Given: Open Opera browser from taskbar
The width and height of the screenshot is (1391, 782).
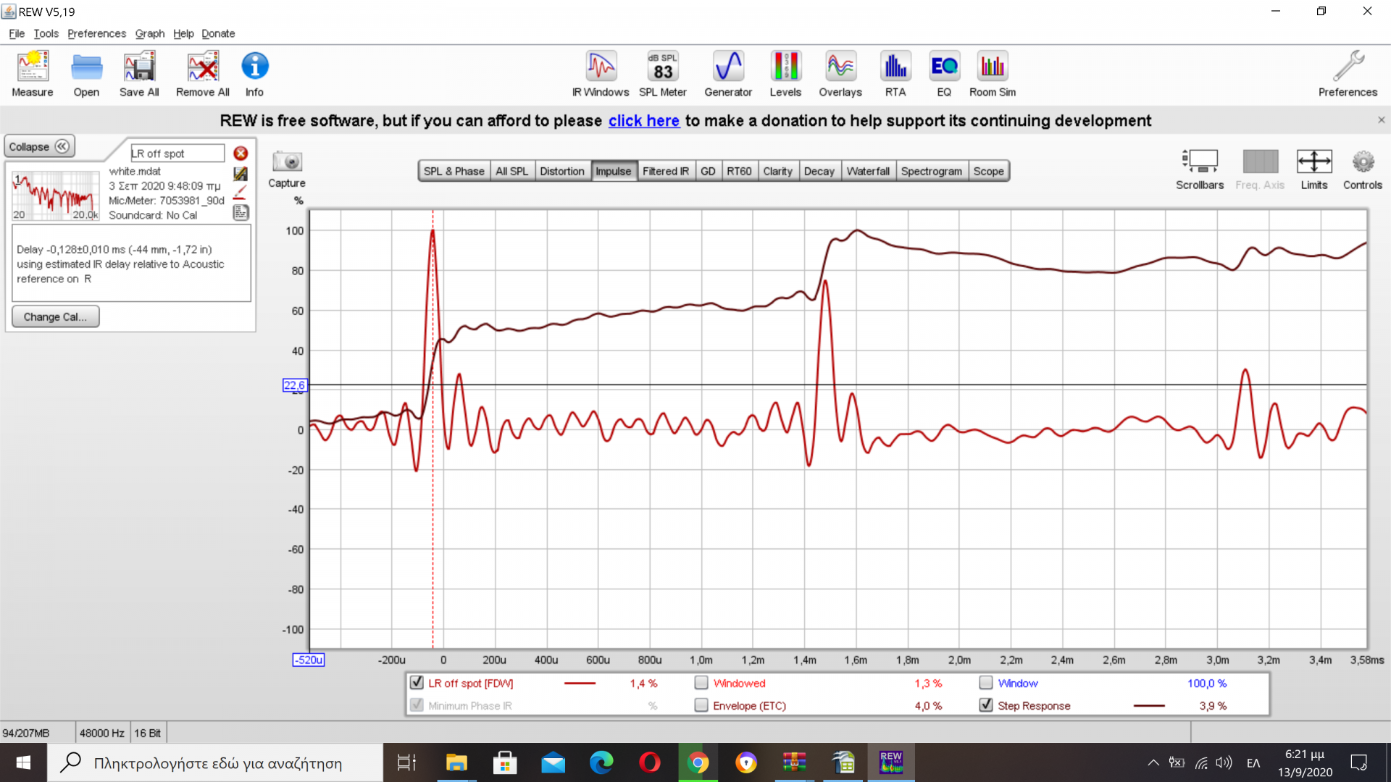Looking at the screenshot, I should click(650, 762).
